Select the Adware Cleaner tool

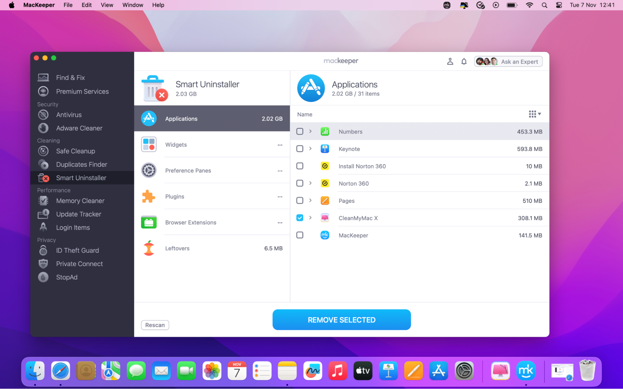coord(79,128)
